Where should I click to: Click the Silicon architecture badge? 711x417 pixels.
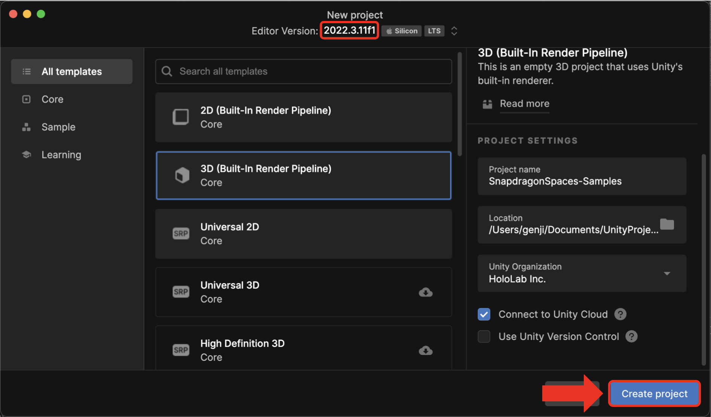tap(402, 31)
